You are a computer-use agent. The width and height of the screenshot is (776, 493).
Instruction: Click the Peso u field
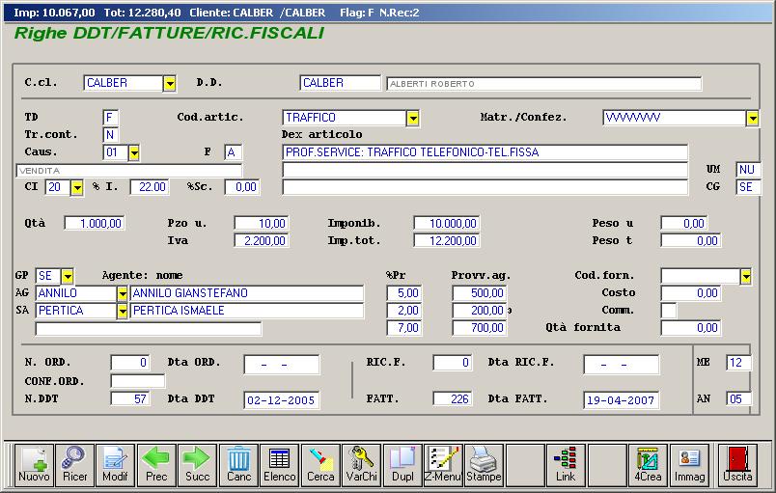click(684, 224)
